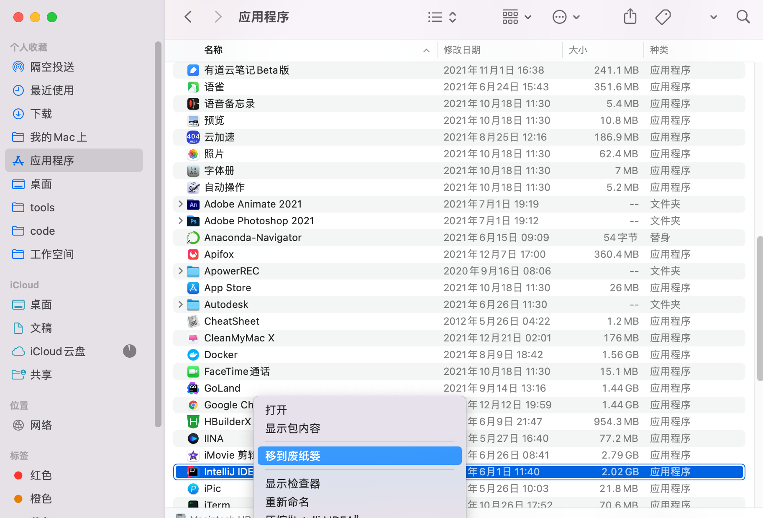The width and height of the screenshot is (763, 518).
Task: Select the 语音备忘录 app icon
Action: click(193, 103)
